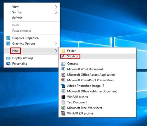
Task: Open the View menu entry
Action: 32,7
